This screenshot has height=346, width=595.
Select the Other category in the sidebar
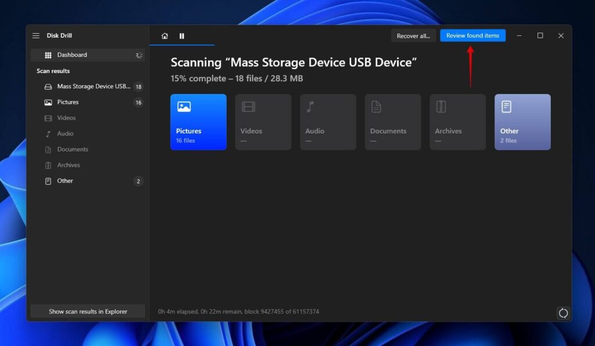64,181
